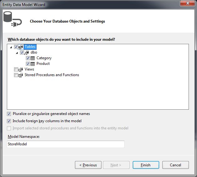This screenshot has width=197, height=177.
Task: Collapse the dbo tree node
Action: [17, 53]
